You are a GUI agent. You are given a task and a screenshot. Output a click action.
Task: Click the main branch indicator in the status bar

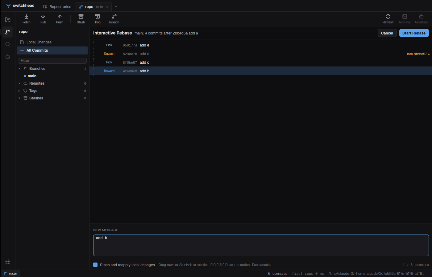(x=10, y=273)
